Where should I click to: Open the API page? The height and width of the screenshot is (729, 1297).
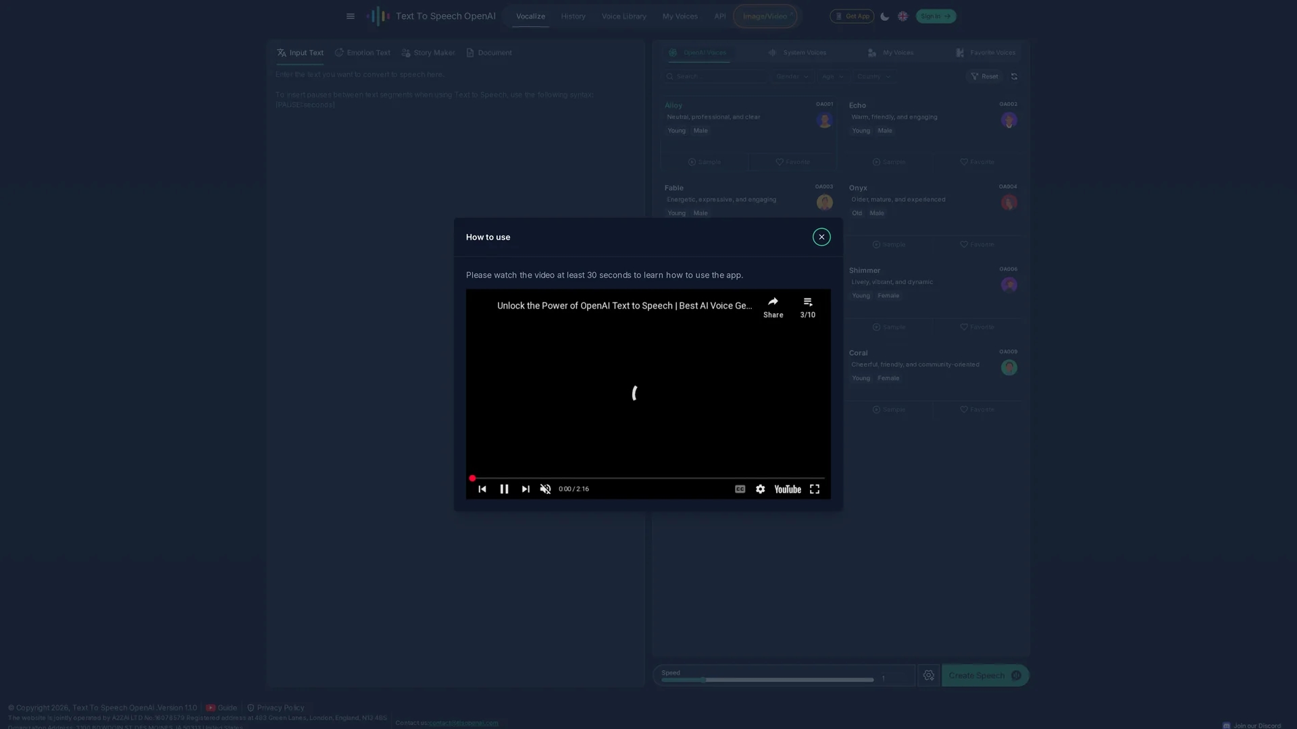click(720, 16)
